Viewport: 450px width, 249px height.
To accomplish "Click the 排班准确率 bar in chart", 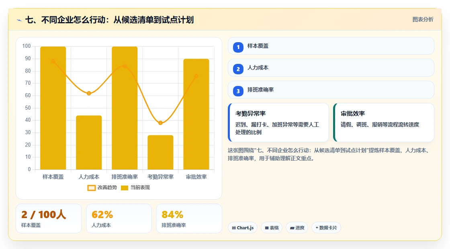I will [125, 108].
